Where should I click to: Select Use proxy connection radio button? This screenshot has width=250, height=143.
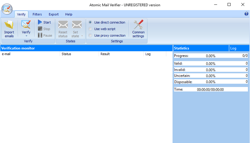90,35
